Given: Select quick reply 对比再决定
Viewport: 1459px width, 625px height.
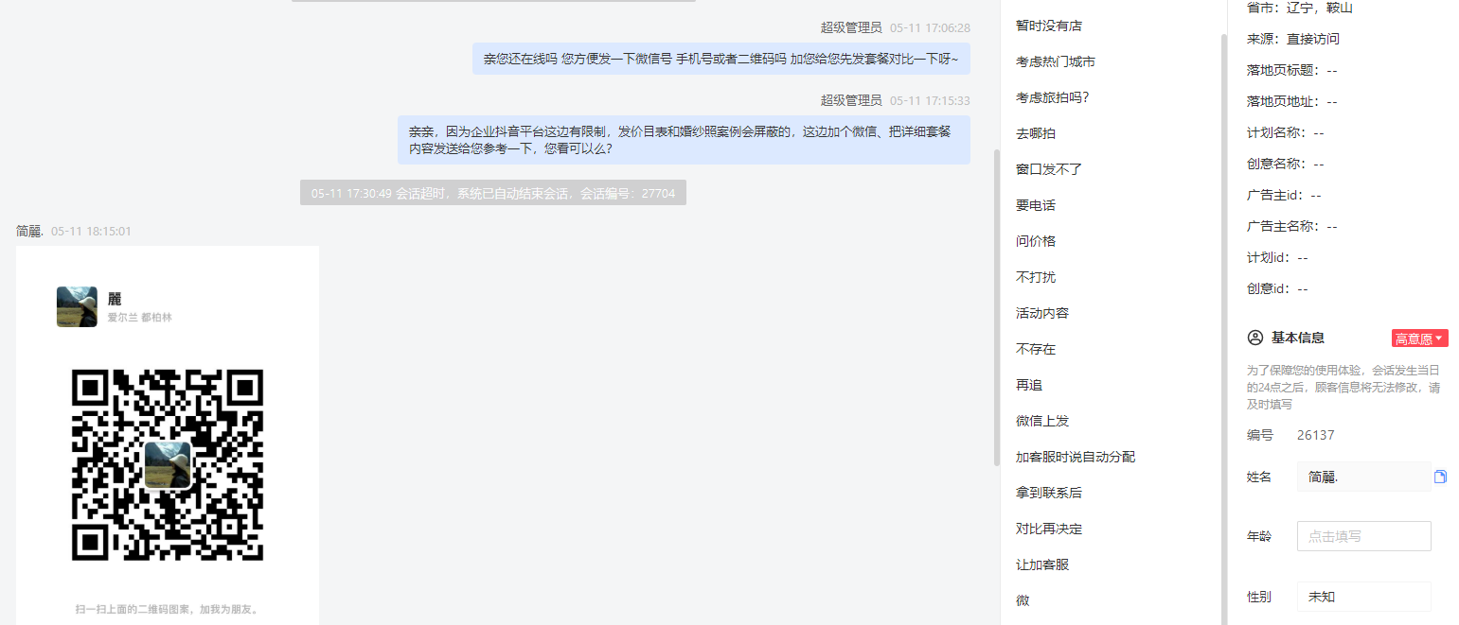Looking at the screenshot, I should 1048,529.
